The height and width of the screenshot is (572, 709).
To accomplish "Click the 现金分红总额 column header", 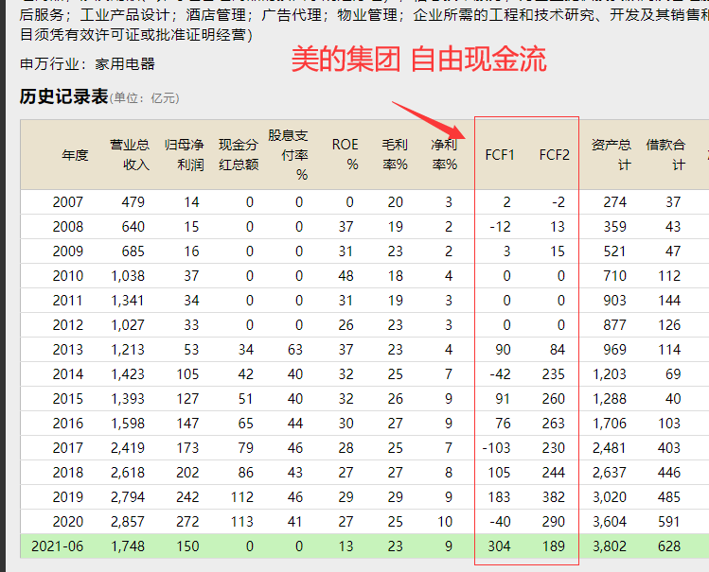I will (x=239, y=155).
